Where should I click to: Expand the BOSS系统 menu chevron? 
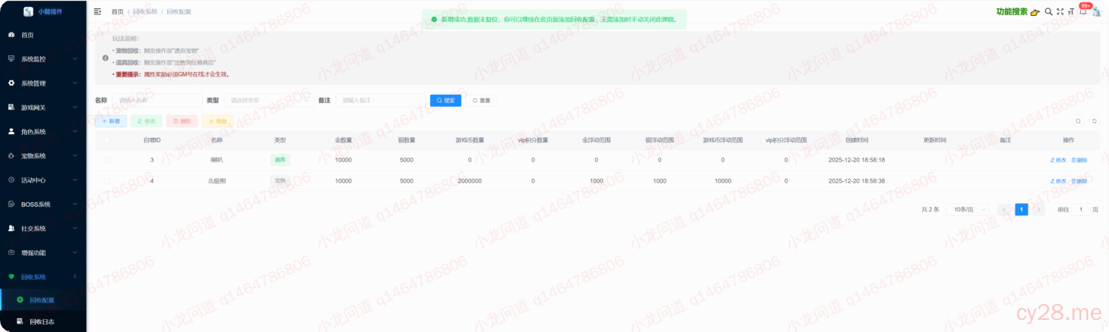[x=74, y=204]
